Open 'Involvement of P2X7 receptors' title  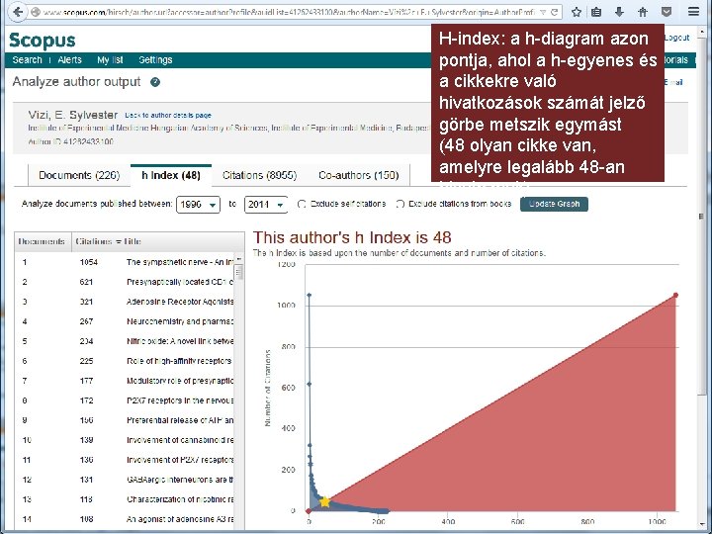click(180, 460)
